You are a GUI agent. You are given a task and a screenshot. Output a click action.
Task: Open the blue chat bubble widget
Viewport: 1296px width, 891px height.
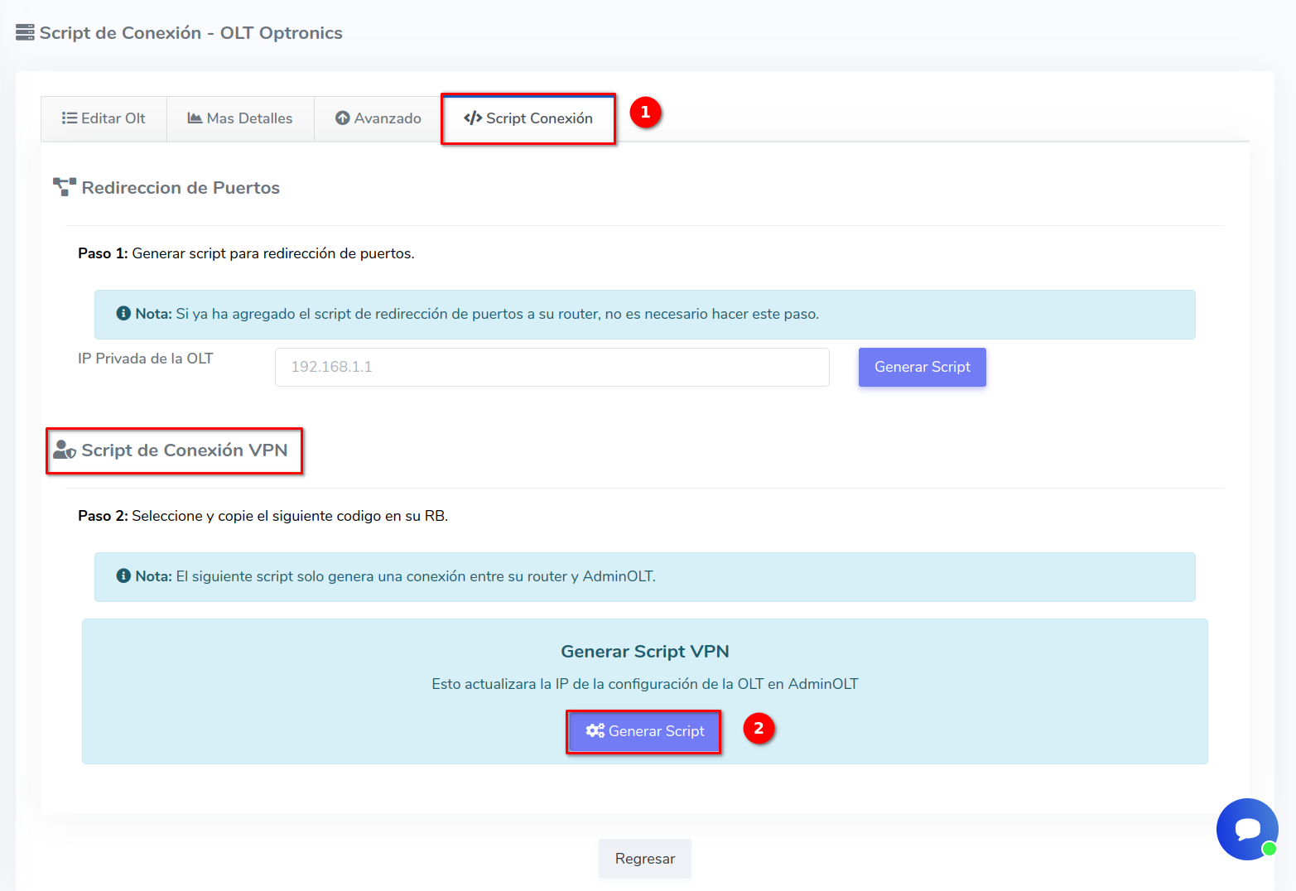pos(1246,829)
